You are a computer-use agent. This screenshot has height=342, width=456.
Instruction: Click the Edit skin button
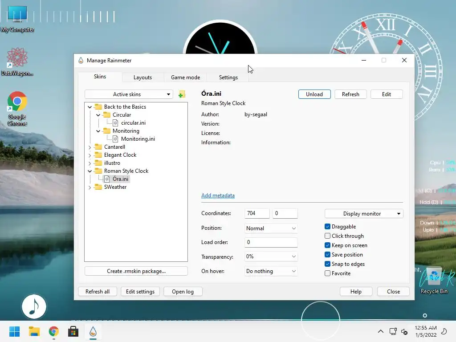coord(387,94)
